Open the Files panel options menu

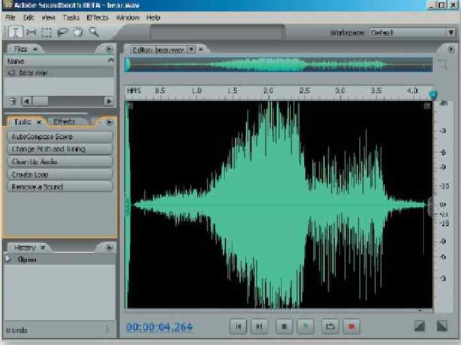coord(109,49)
